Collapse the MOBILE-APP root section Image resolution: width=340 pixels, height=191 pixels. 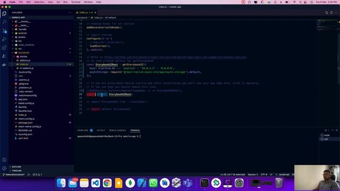pos(18,18)
